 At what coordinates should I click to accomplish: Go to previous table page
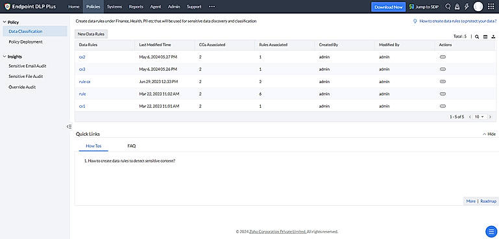(x=470, y=117)
